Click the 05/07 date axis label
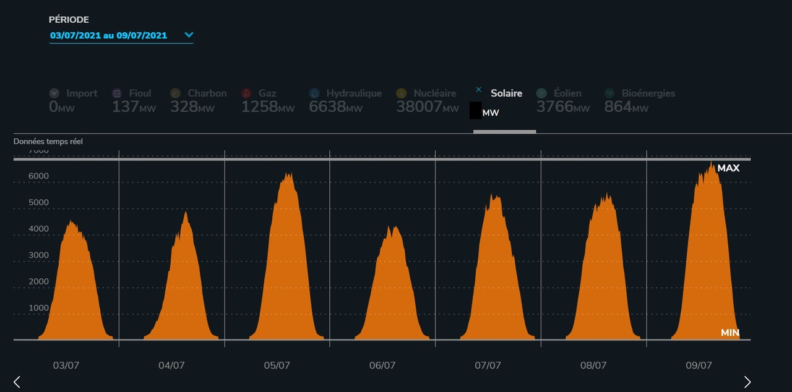 point(277,365)
